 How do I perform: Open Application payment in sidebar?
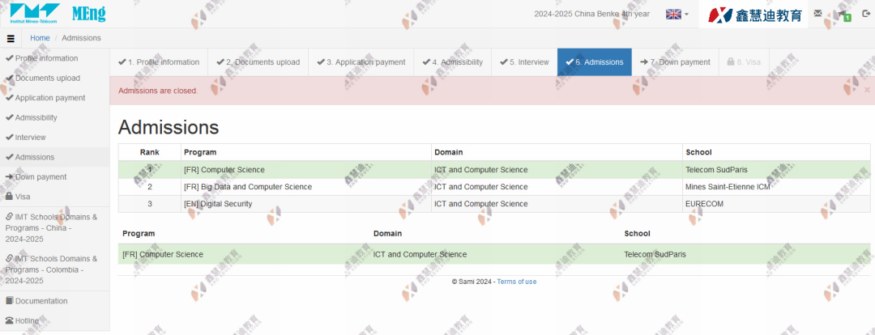tap(55, 98)
